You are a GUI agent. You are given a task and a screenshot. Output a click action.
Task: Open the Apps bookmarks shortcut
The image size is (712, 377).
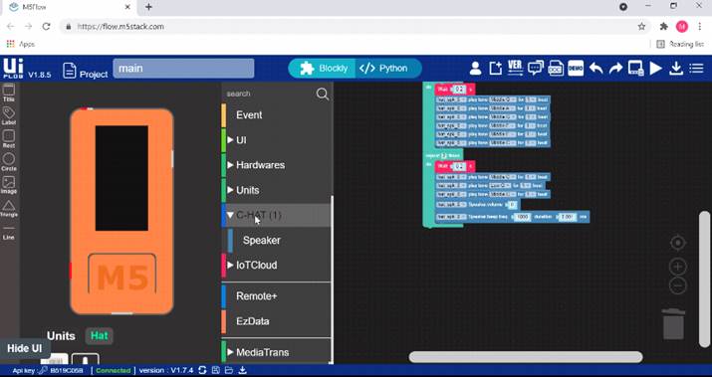point(21,44)
